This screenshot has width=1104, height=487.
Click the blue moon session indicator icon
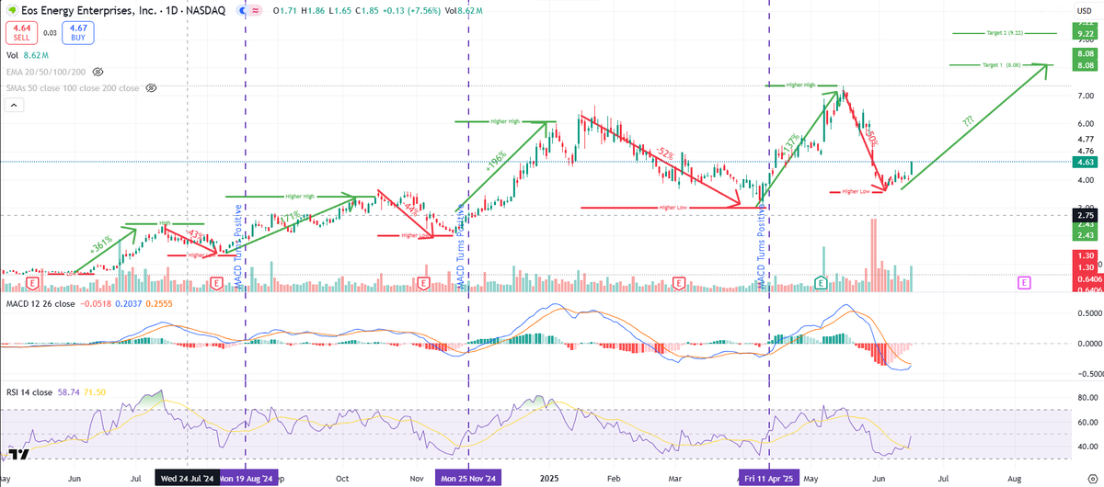point(243,11)
